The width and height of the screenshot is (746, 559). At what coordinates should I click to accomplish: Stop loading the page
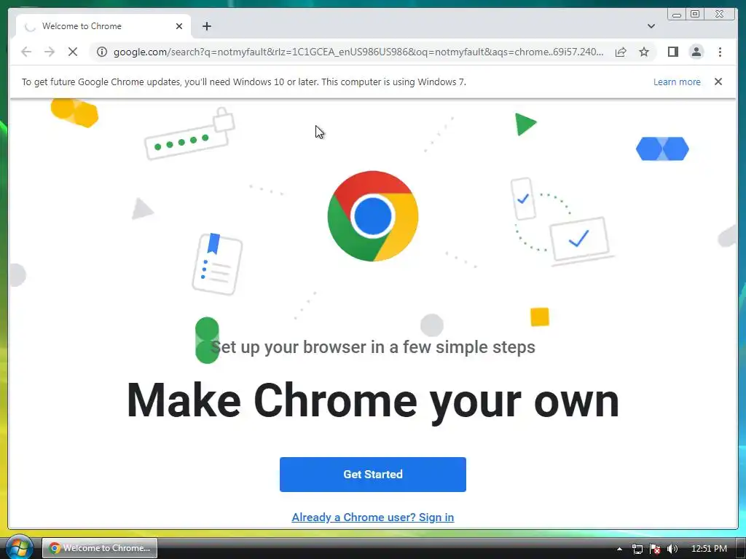73,52
